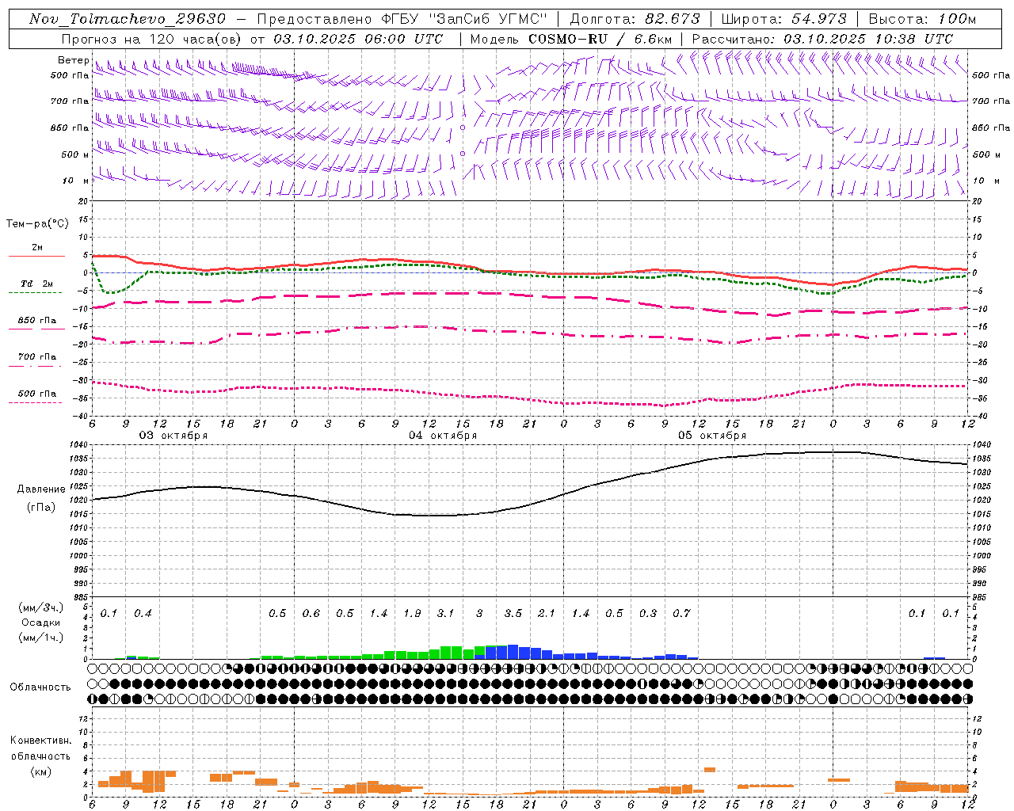1014x811 pixels.
Task: Select 'Модель COSMO-RU / 6.6км' text
Action: [571, 39]
